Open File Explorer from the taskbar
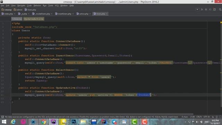The height and width of the screenshot is (125, 222). (83, 122)
